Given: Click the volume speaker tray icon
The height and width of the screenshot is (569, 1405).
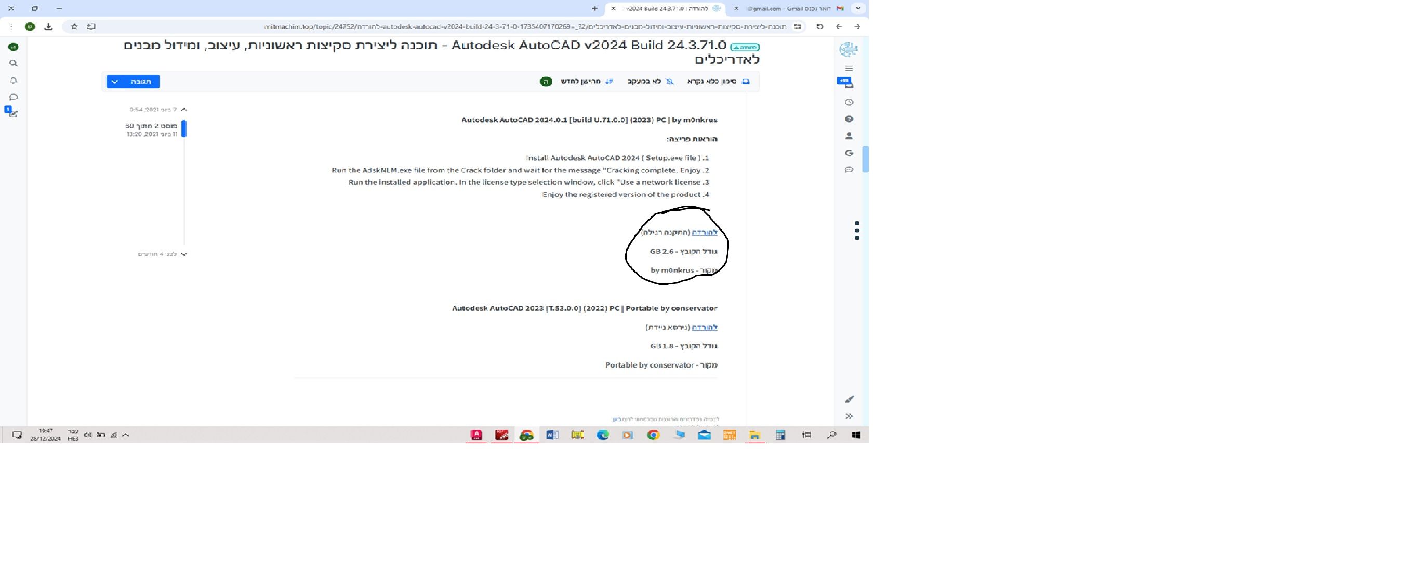Looking at the screenshot, I should coord(87,435).
